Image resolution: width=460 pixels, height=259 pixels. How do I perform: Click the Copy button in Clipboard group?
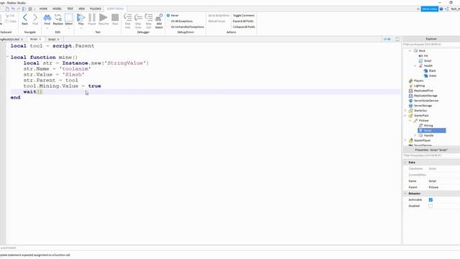[11, 21]
